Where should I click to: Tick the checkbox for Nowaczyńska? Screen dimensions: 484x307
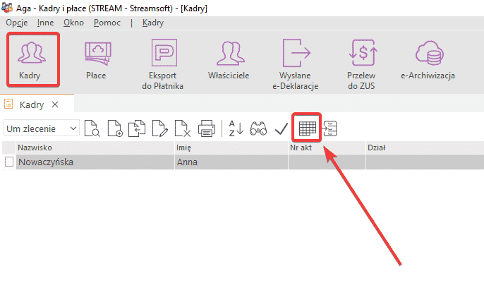pos(9,162)
